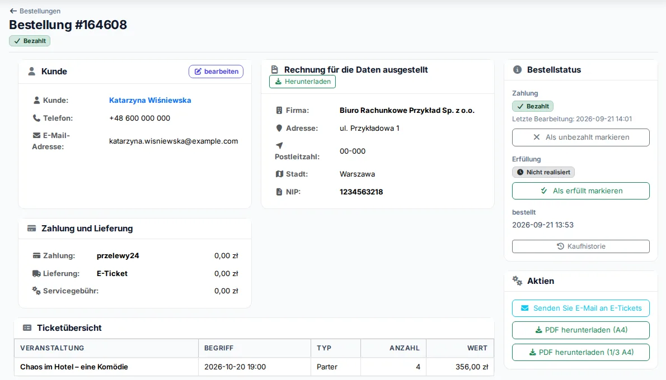Download the PDF herunterladen (A4) file
Screen dimensions: 666x380
click(x=580, y=330)
